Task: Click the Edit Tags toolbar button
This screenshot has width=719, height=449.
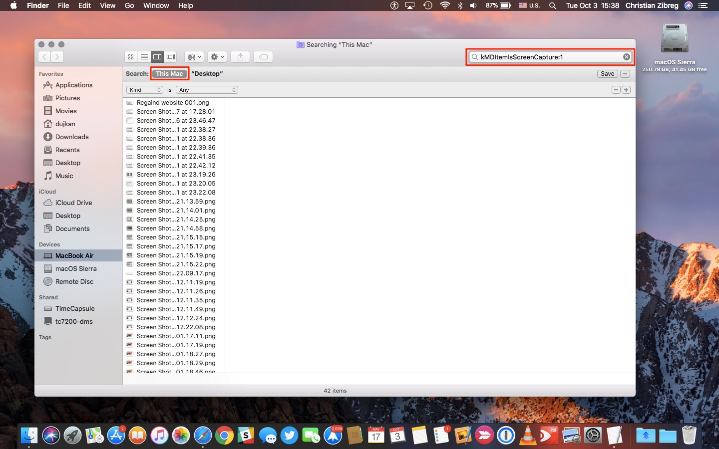Action: click(x=263, y=57)
